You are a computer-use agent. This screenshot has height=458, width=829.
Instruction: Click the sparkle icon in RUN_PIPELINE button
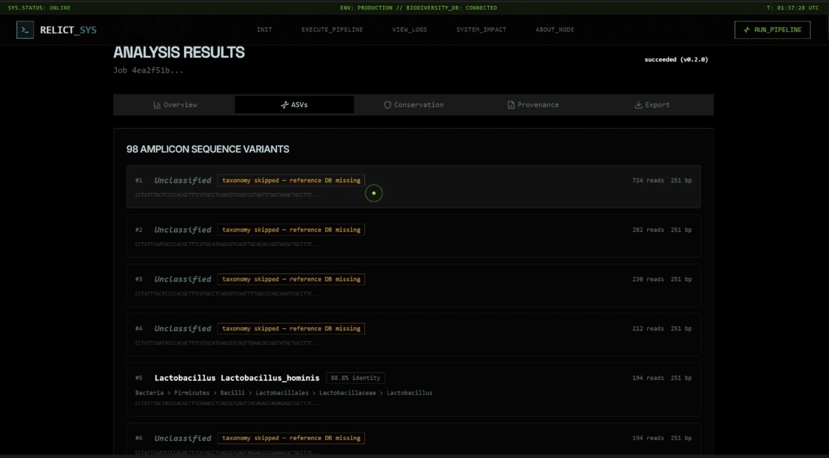(747, 30)
